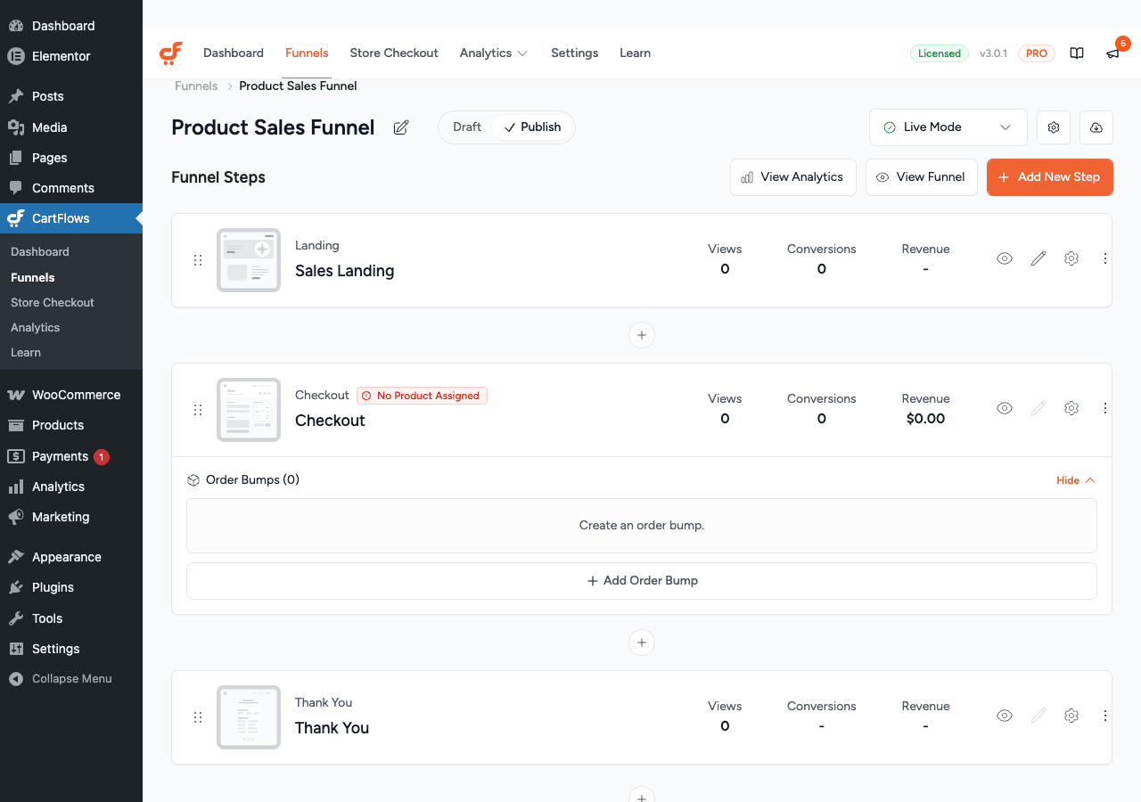This screenshot has width=1141, height=802.
Task: Click Add New Step button
Action: click(1050, 177)
